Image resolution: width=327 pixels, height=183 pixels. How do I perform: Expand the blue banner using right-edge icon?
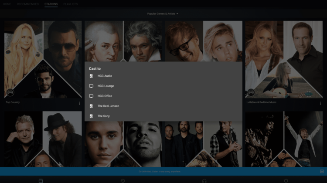322,171
